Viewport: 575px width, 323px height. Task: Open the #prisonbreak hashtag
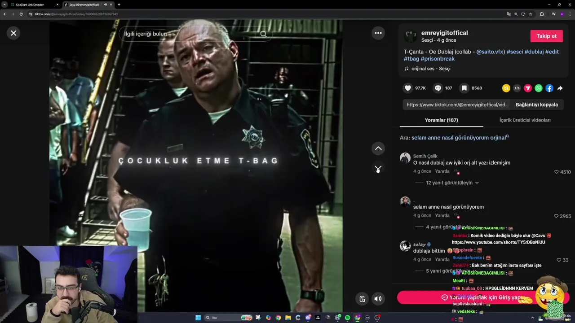[438, 59]
